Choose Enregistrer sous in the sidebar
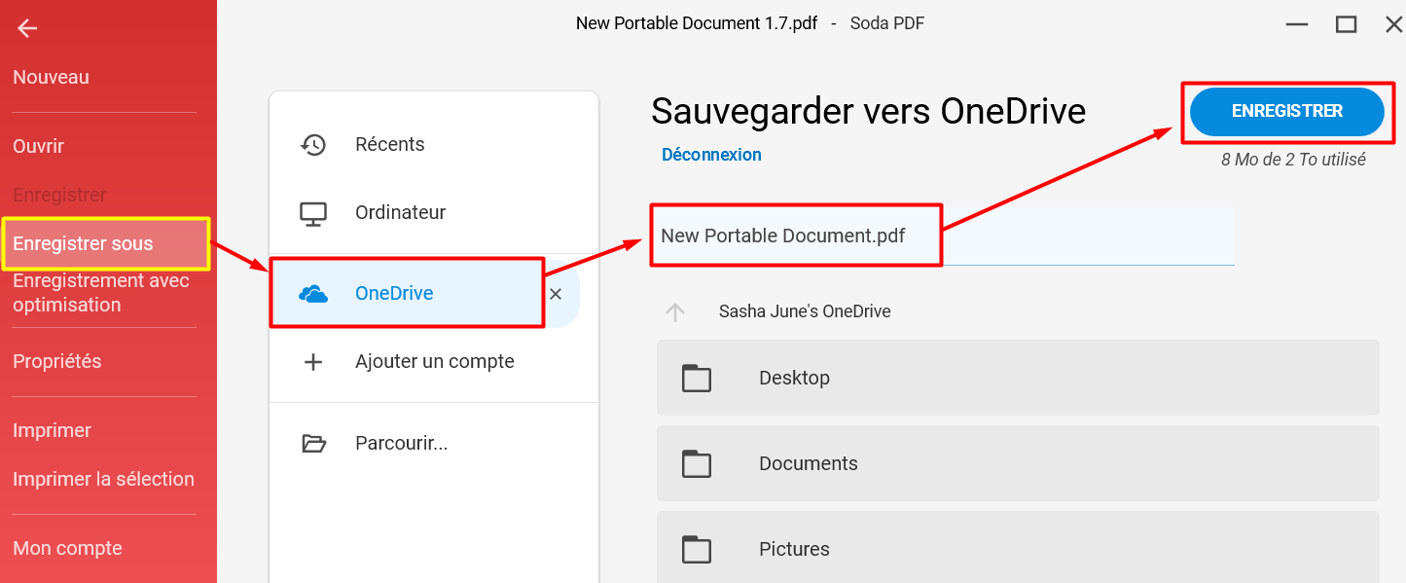This screenshot has width=1406, height=583. (x=83, y=243)
